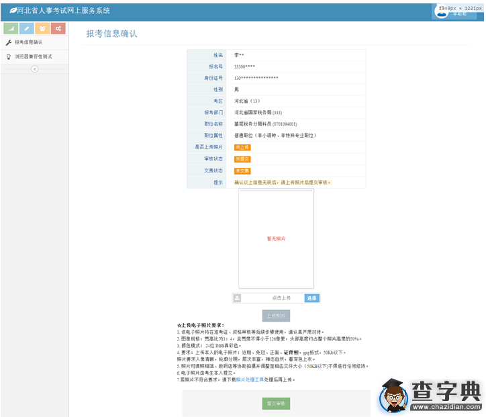Click the green chart shortcut icon
The height and width of the screenshot is (417, 486).
coord(11,28)
